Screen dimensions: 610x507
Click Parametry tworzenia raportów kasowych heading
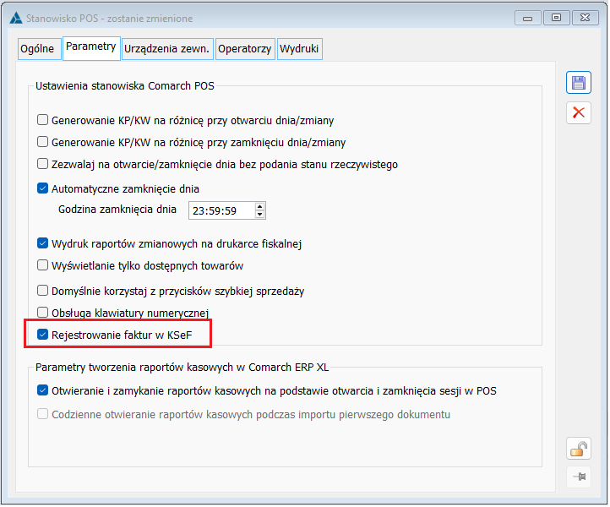pyautogui.click(x=182, y=368)
